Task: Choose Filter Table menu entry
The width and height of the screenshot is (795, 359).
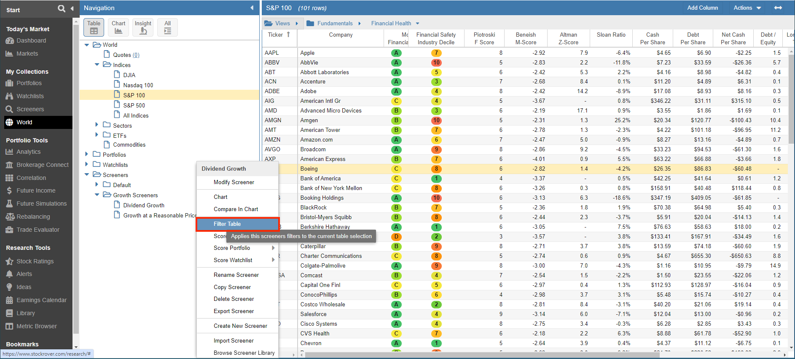Action: tap(237, 224)
